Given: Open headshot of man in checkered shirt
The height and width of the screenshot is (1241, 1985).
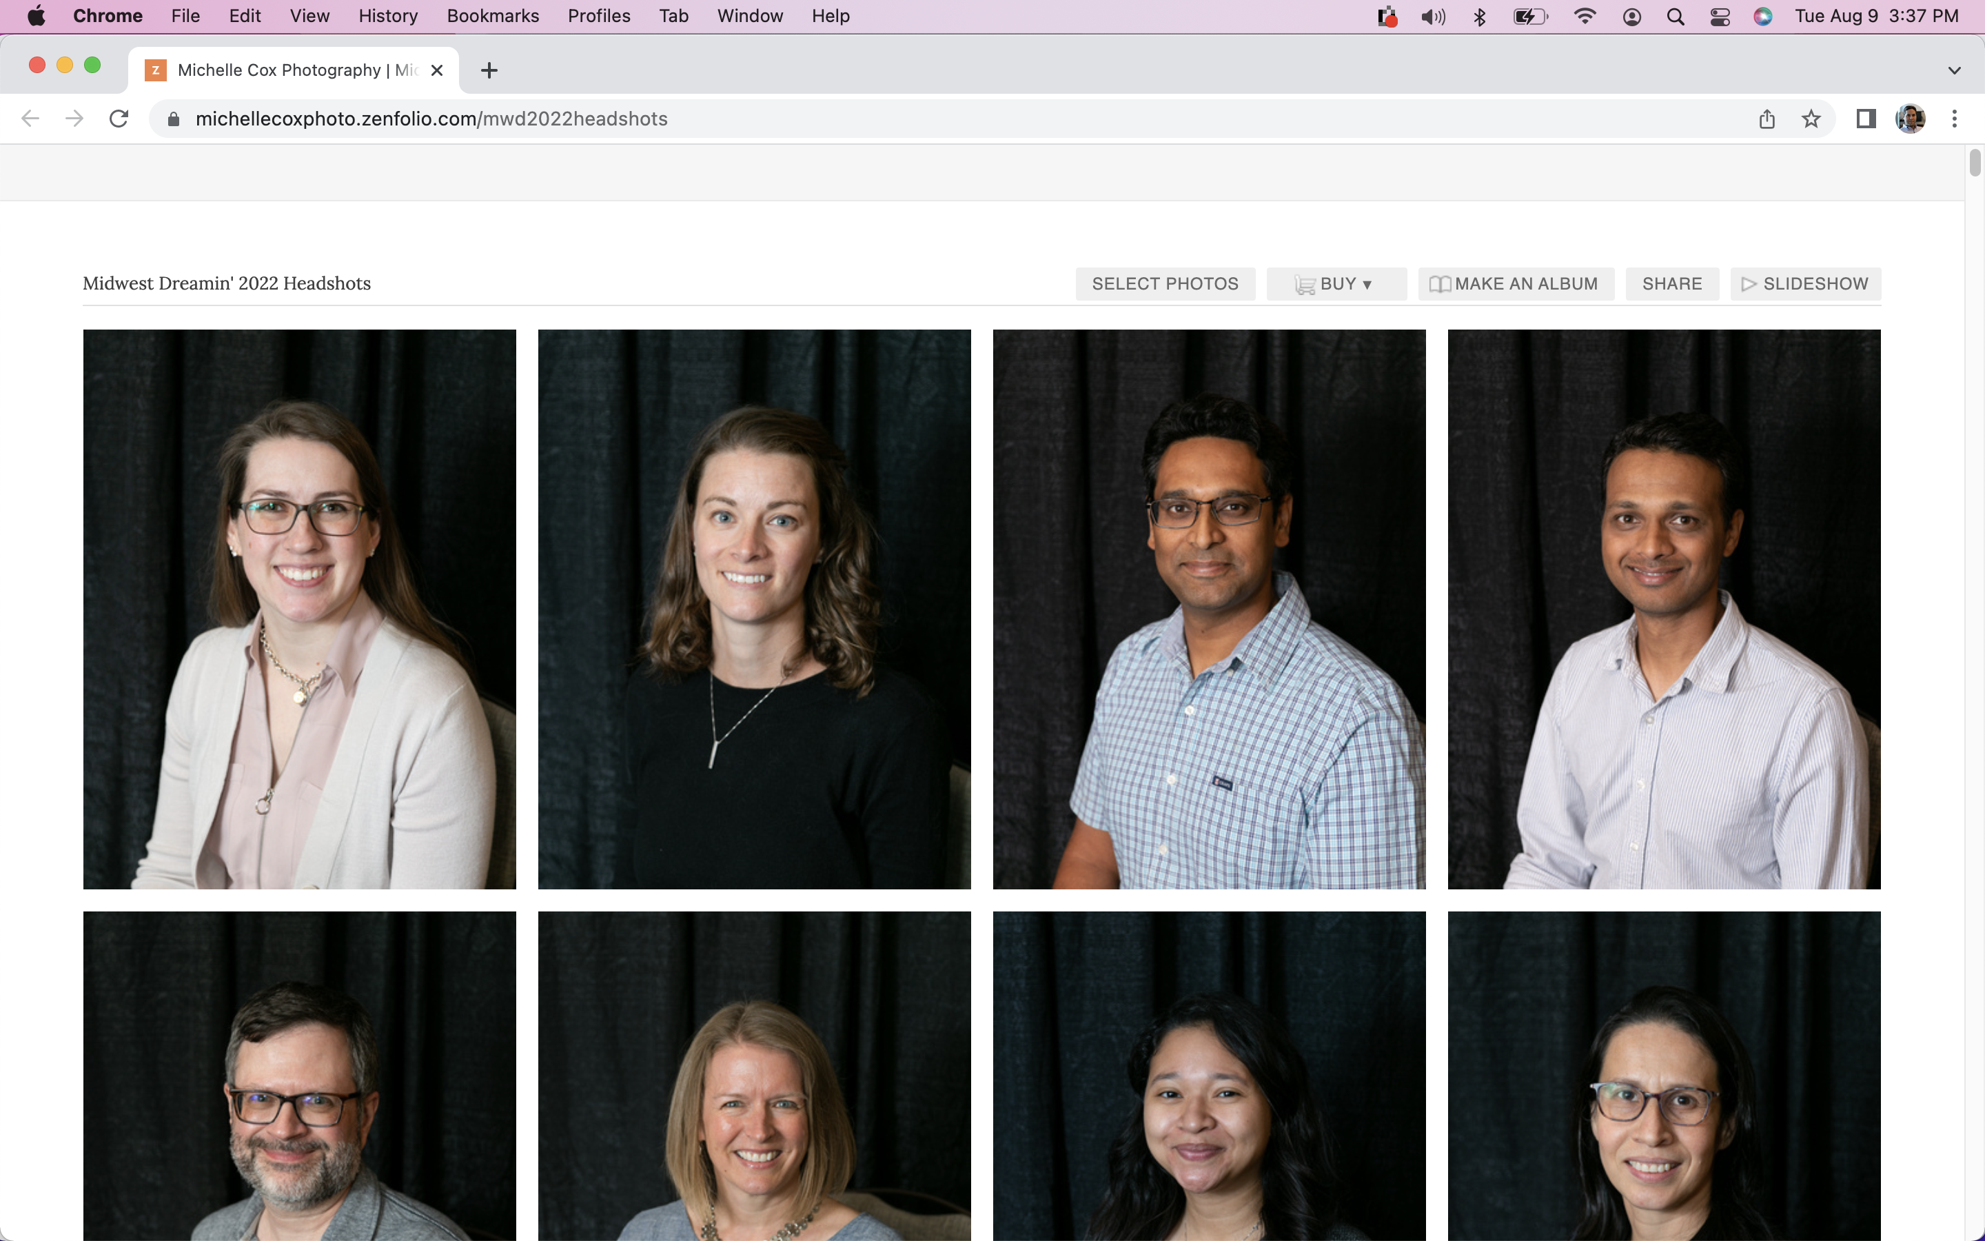Looking at the screenshot, I should click(1209, 609).
